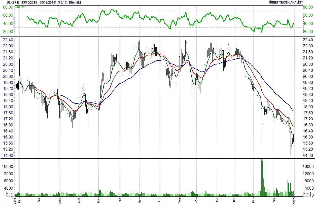Viewport: 315px width, 207px height.
Task: Click the [16.16] last price value
Action: (62, 2)
